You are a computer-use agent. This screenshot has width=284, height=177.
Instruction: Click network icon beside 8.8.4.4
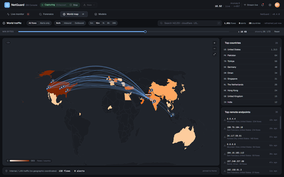point(225,120)
